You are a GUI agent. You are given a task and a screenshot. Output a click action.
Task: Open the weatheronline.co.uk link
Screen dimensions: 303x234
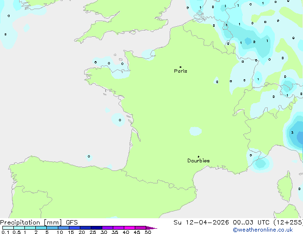click(x=269, y=230)
